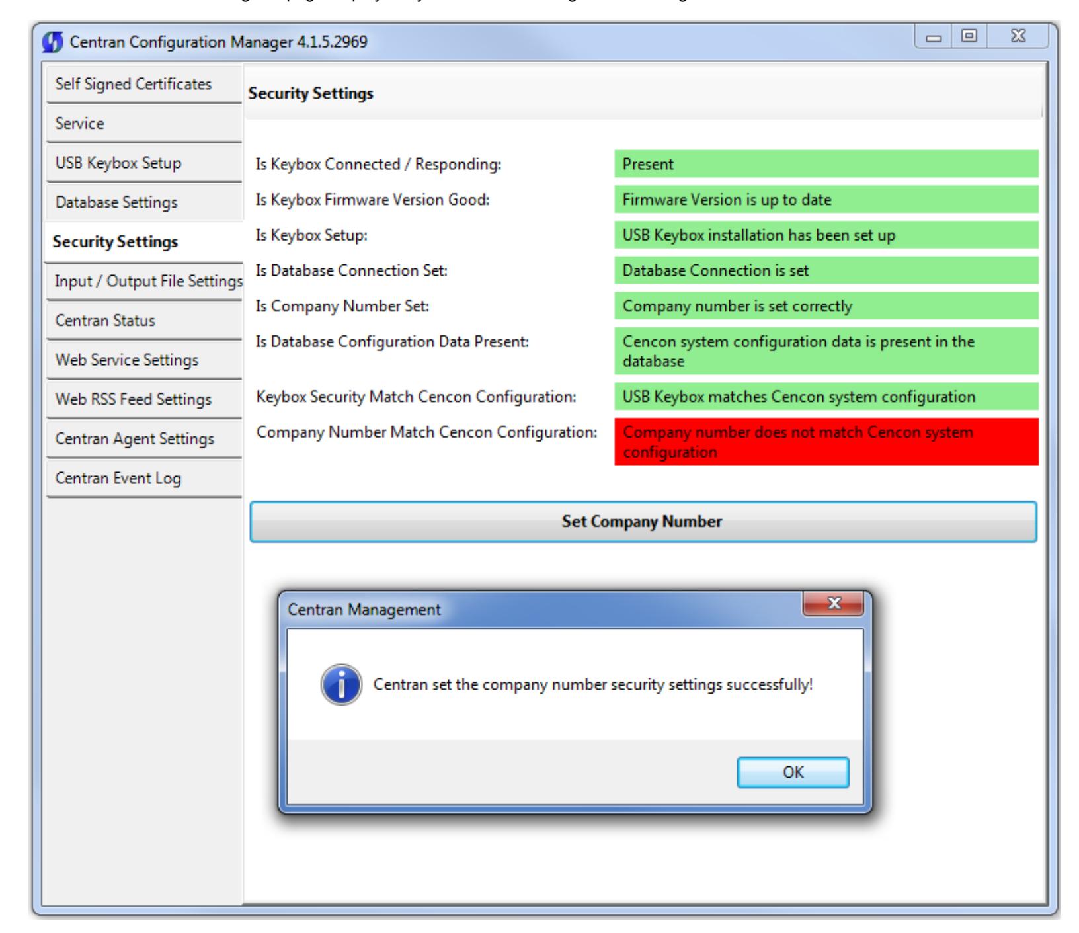This screenshot has width=1079, height=933.
Task: Click 'Company number is set correctly' status
Action: coord(826,306)
